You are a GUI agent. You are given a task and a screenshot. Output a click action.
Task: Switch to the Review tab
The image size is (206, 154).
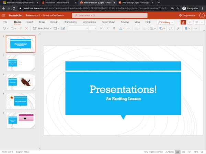(x=125, y=22)
